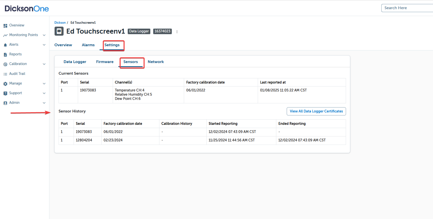Click the DicksonOne logo
The image size is (433, 219).
[26, 8]
